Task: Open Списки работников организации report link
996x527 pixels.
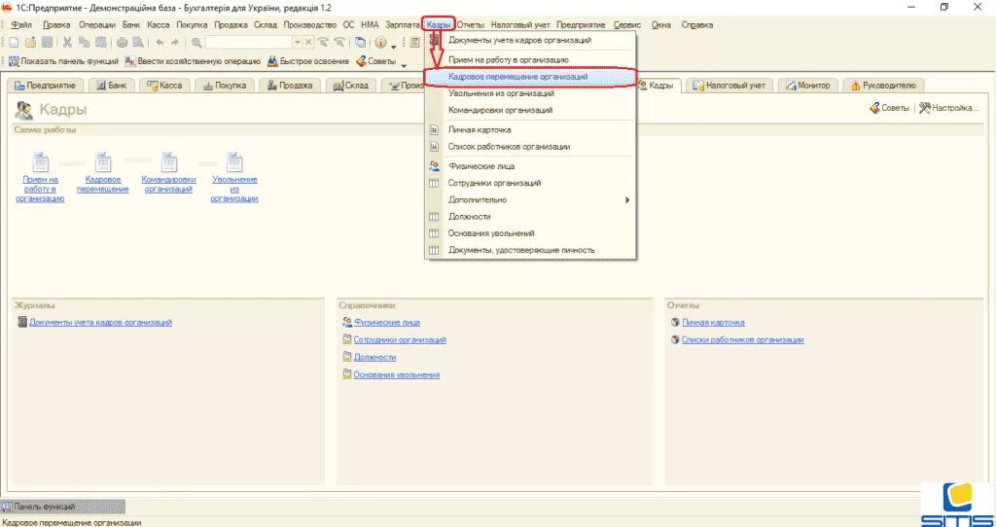Action: click(742, 339)
